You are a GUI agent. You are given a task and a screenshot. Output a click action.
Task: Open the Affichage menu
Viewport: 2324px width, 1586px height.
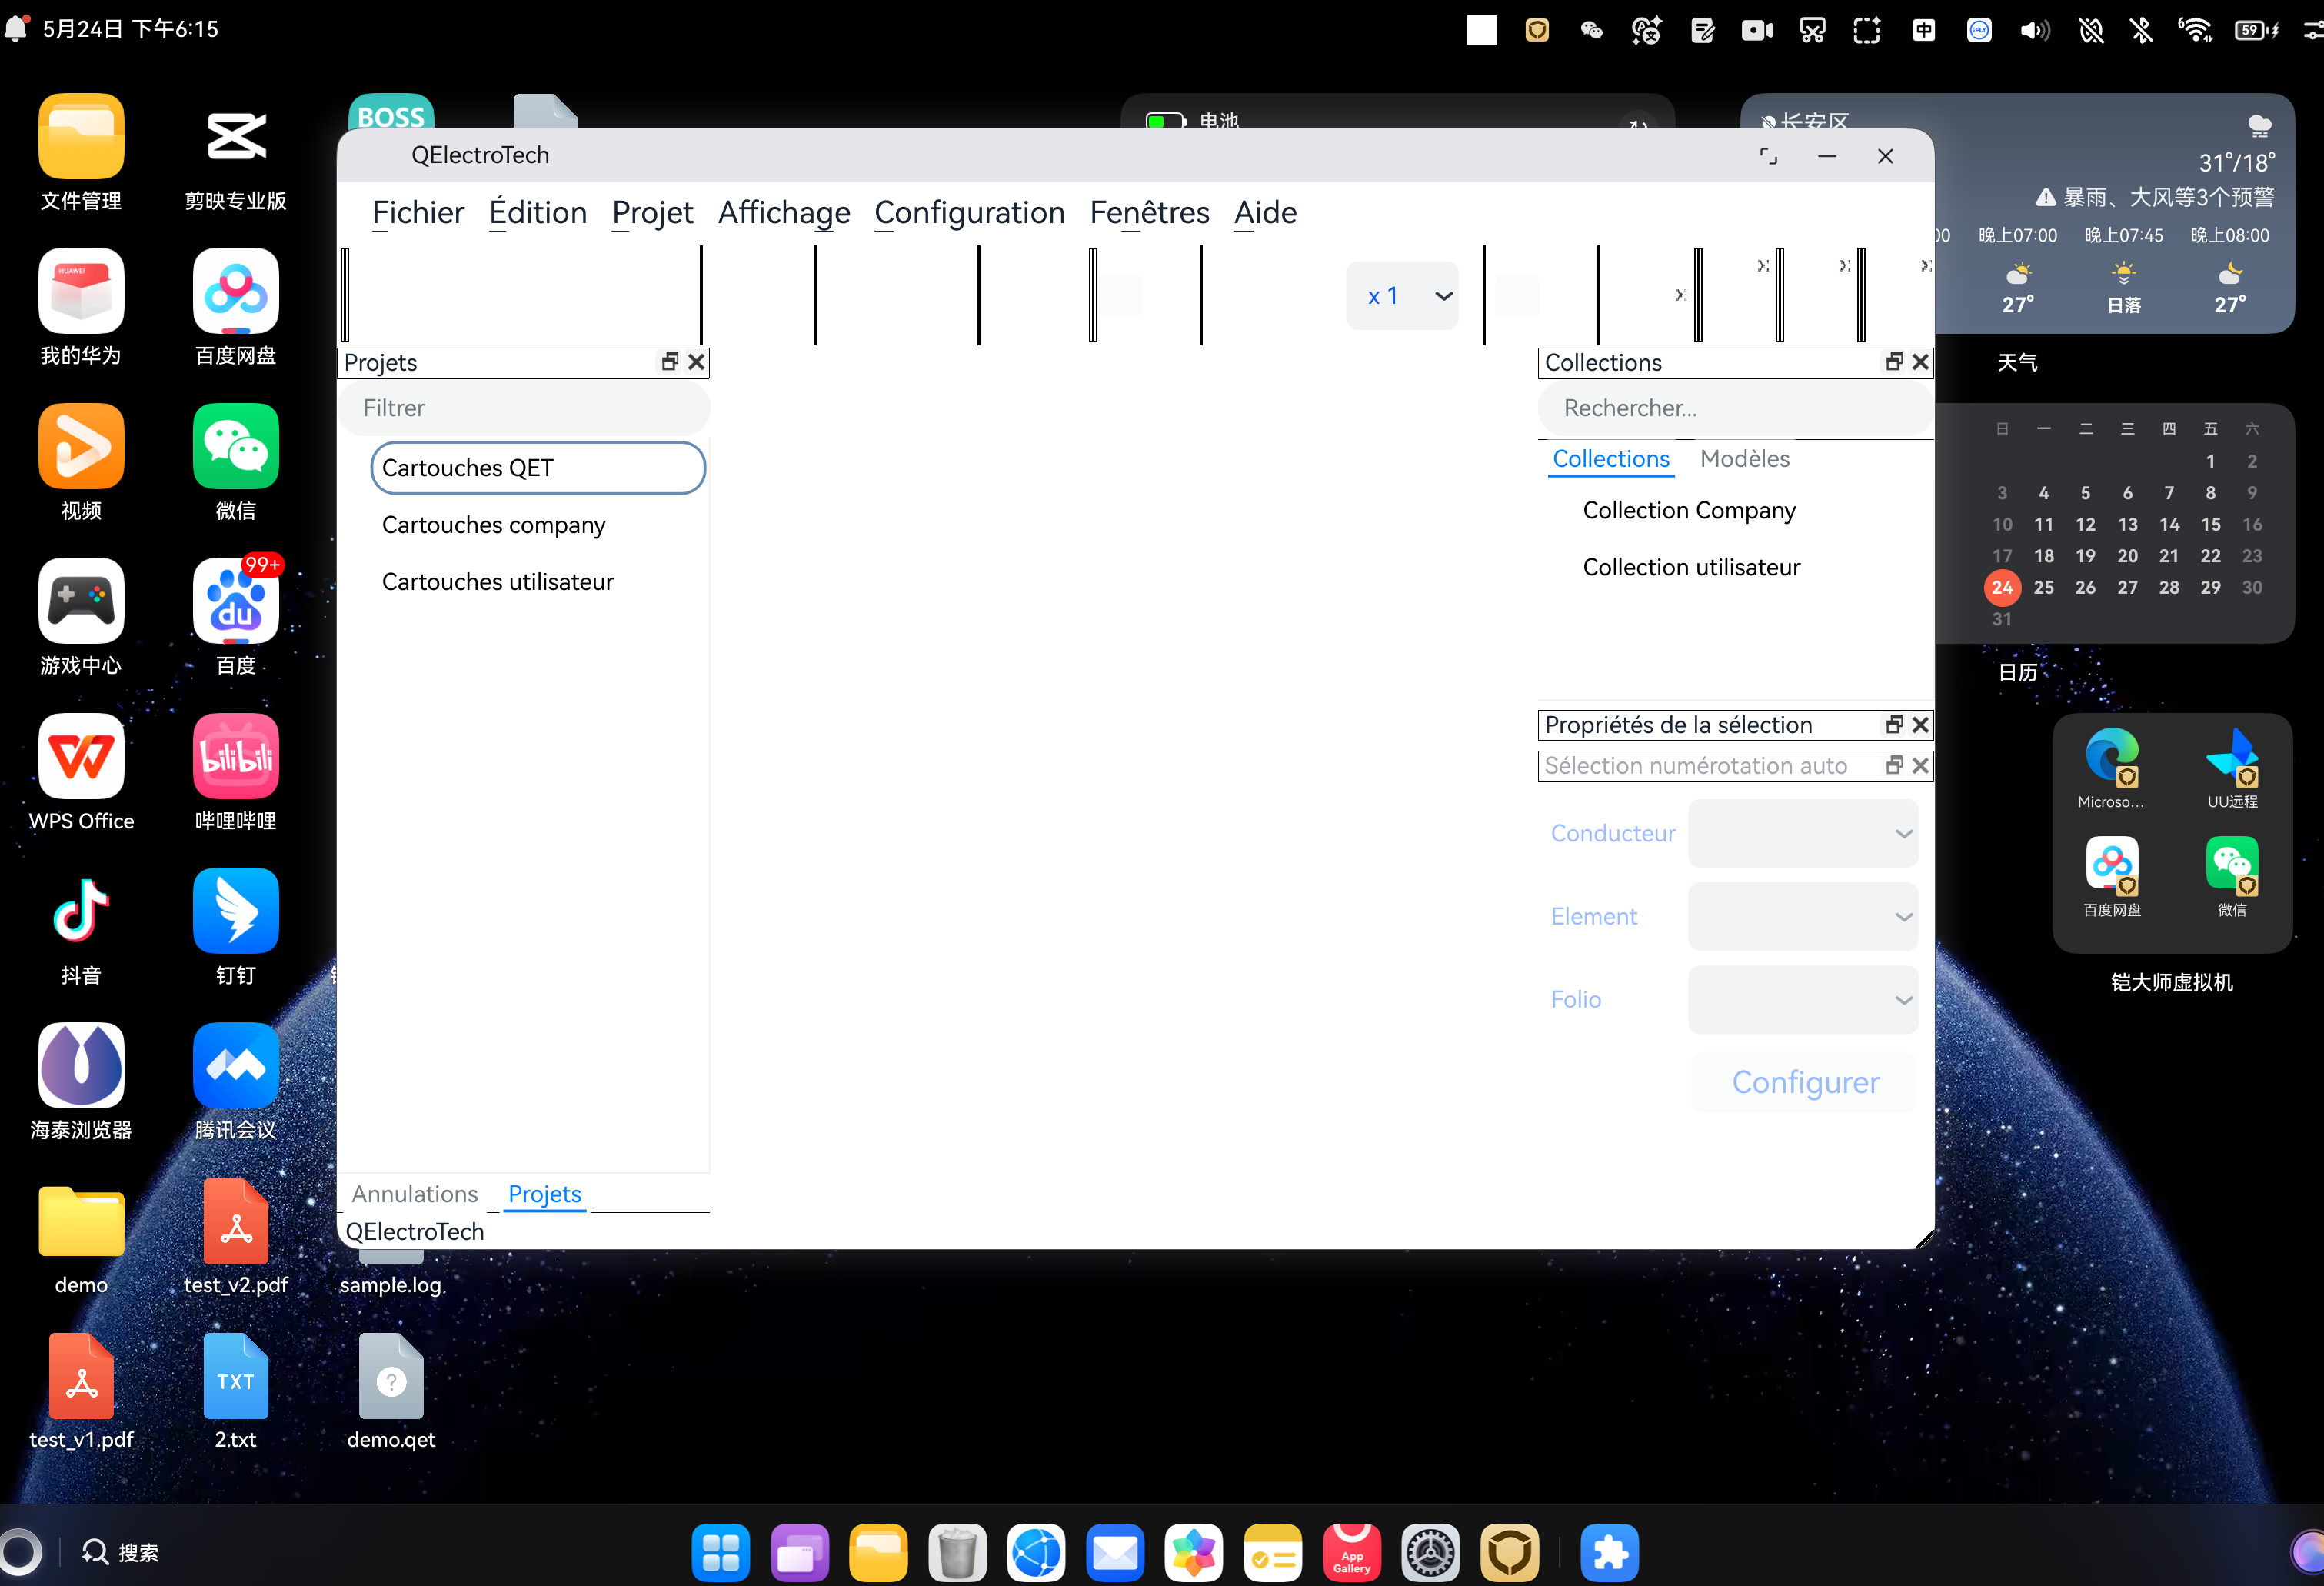point(784,212)
